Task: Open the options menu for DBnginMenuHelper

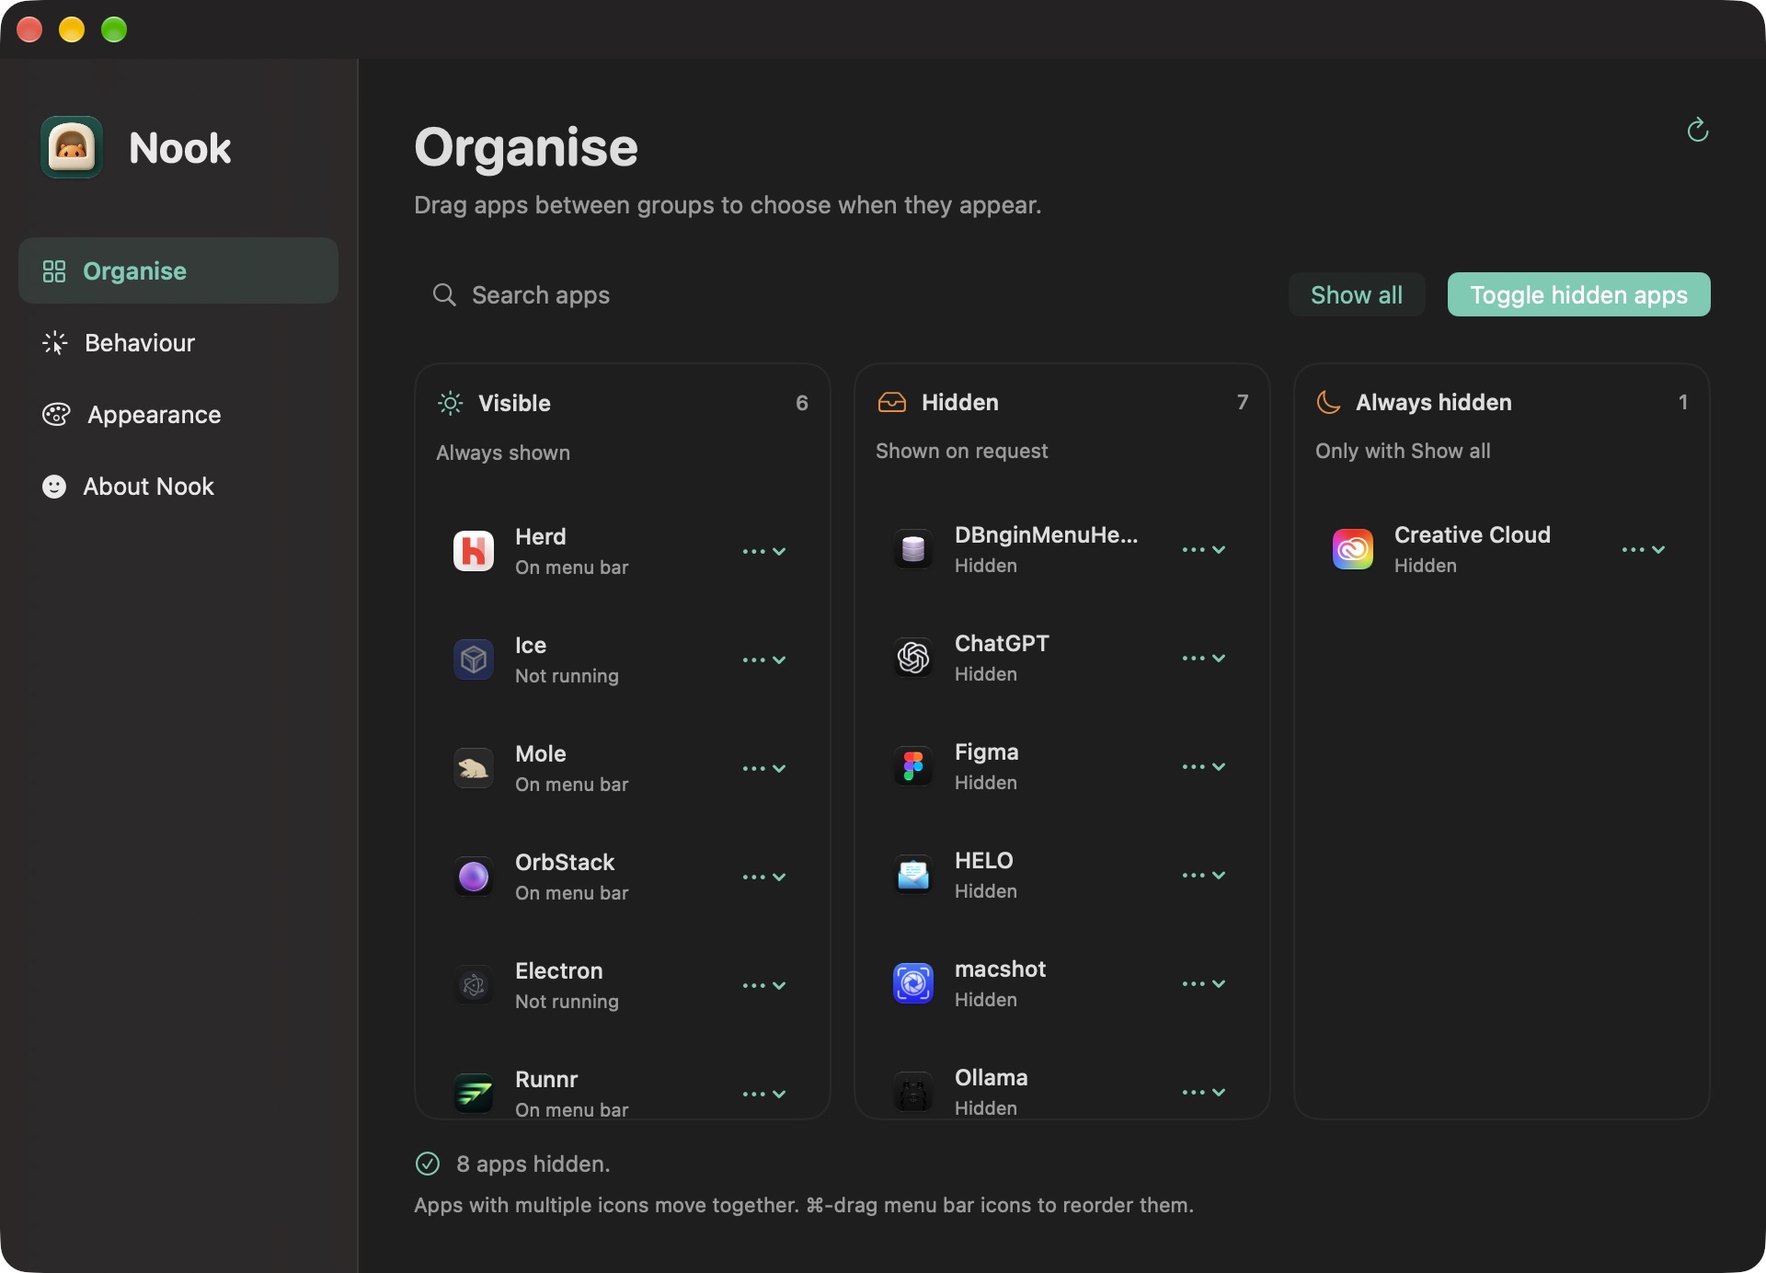Action: click(1204, 549)
